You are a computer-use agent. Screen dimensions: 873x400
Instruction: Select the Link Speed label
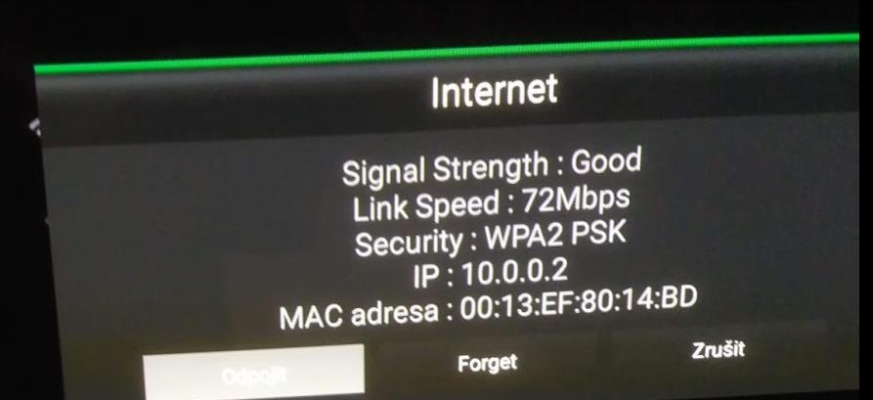click(x=426, y=206)
